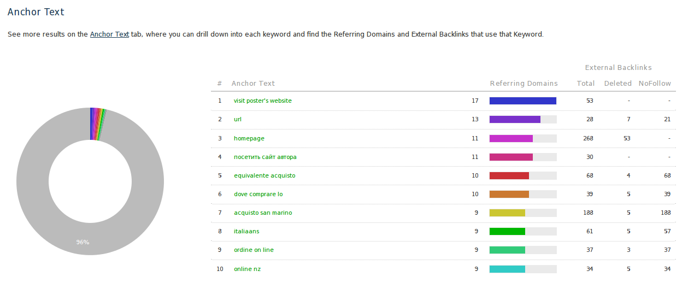The image size is (688, 306).
Task: Select the "homepage" anchor text link
Action: click(249, 138)
